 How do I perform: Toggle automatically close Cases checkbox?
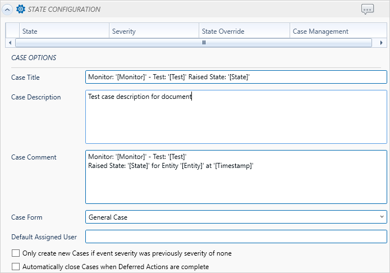(x=16, y=267)
